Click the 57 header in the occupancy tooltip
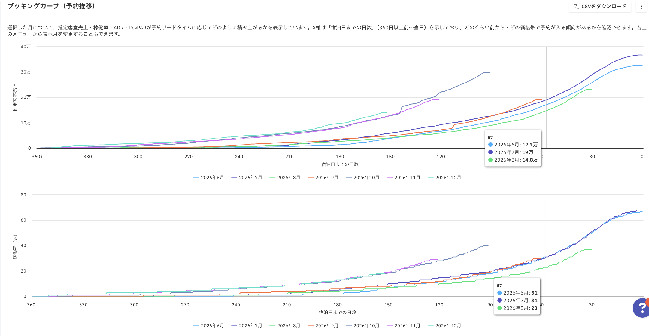Image resolution: width=649 pixels, height=336 pixels. [x=499, y=286]
